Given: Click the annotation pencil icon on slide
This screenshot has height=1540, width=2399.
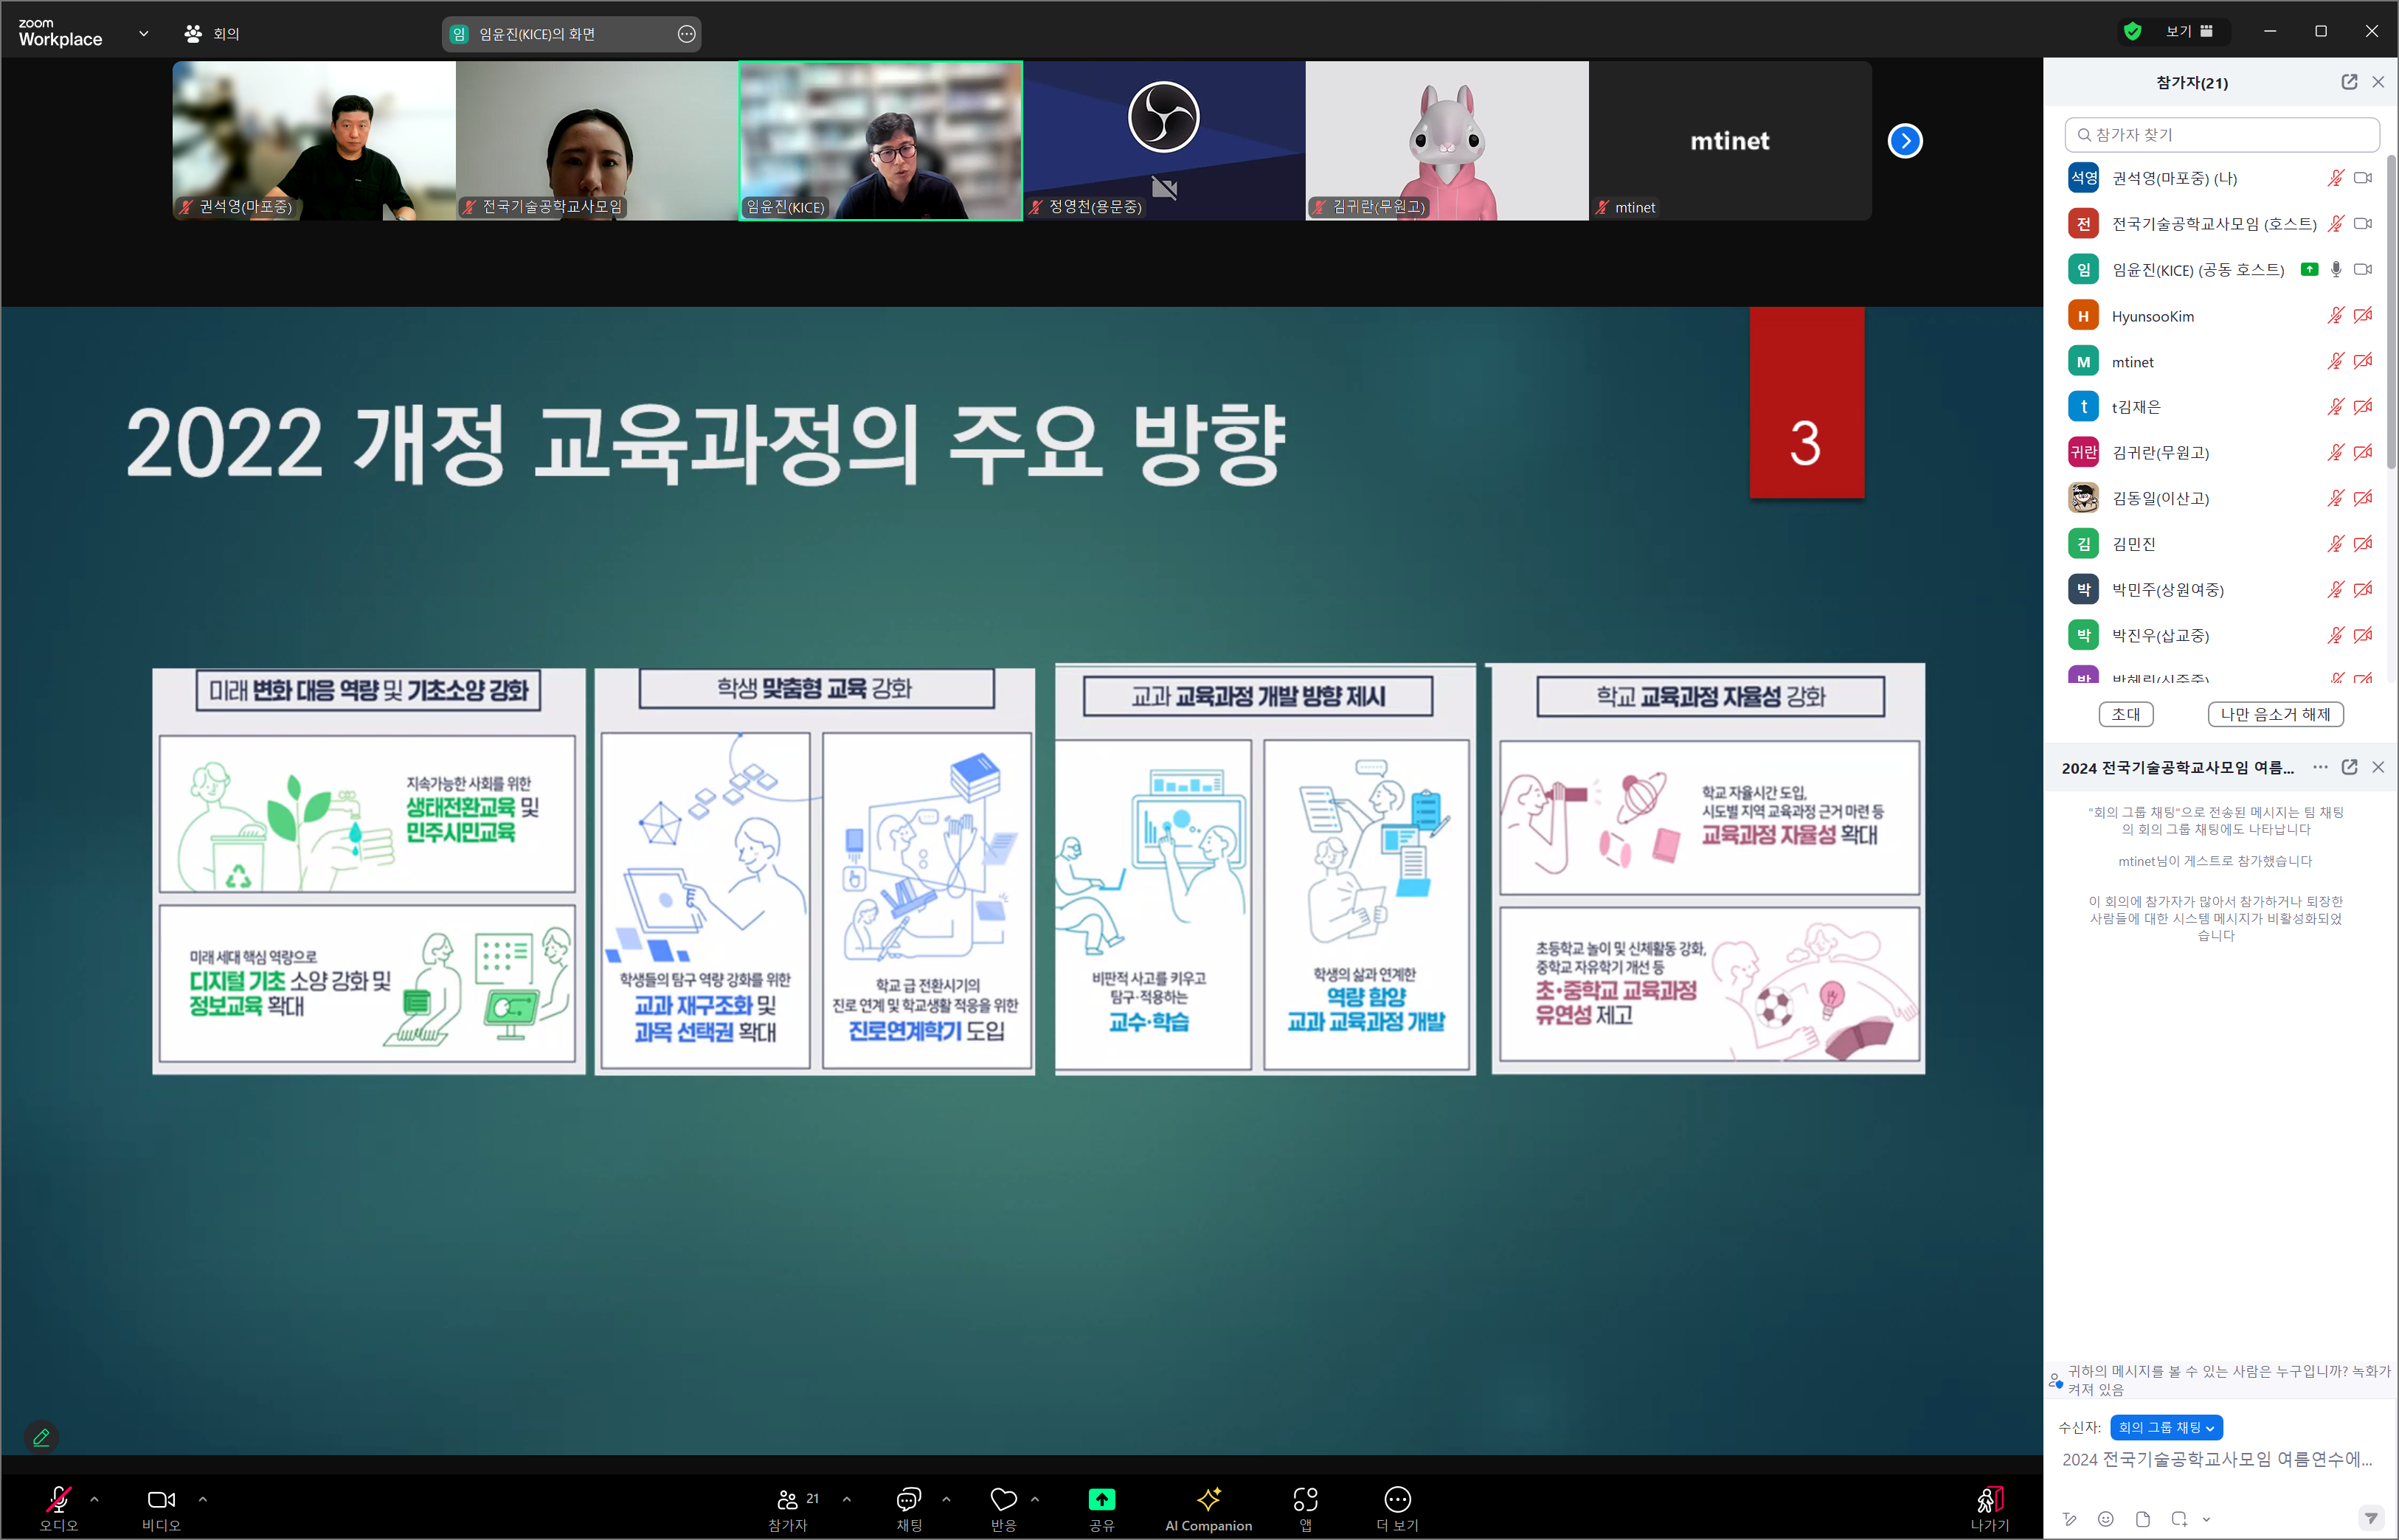Looking at the screenshot, I should 41,1437.
